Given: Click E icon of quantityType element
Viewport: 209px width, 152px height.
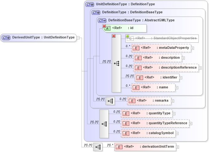Looking at the screenshot, I should click(126, 114).
